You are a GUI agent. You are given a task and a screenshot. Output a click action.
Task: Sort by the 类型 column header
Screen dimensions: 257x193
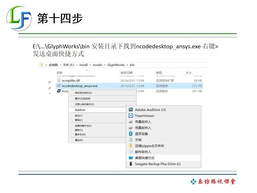pyautogui.click(x=159, y=73)
